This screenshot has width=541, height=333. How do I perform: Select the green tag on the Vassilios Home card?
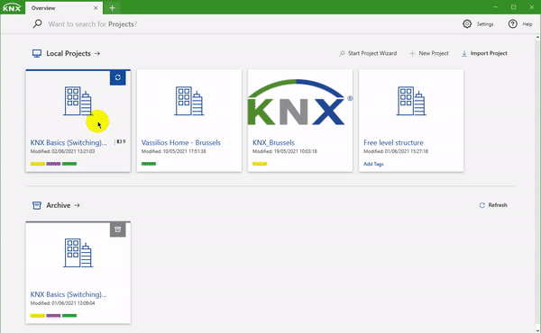pos(149,164)
